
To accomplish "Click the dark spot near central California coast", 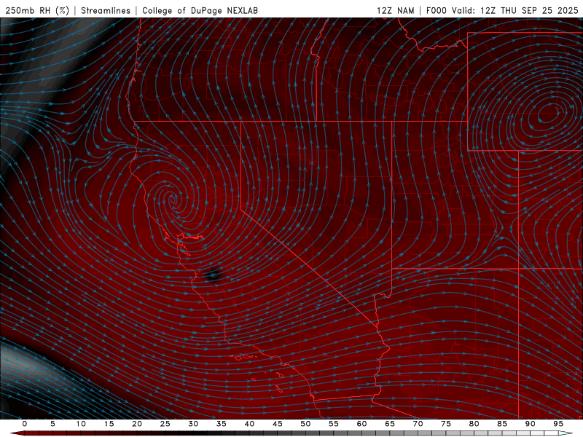I will [213, 275].
